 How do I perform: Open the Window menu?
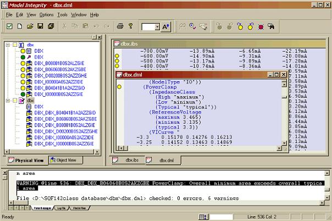coord(79,15)
